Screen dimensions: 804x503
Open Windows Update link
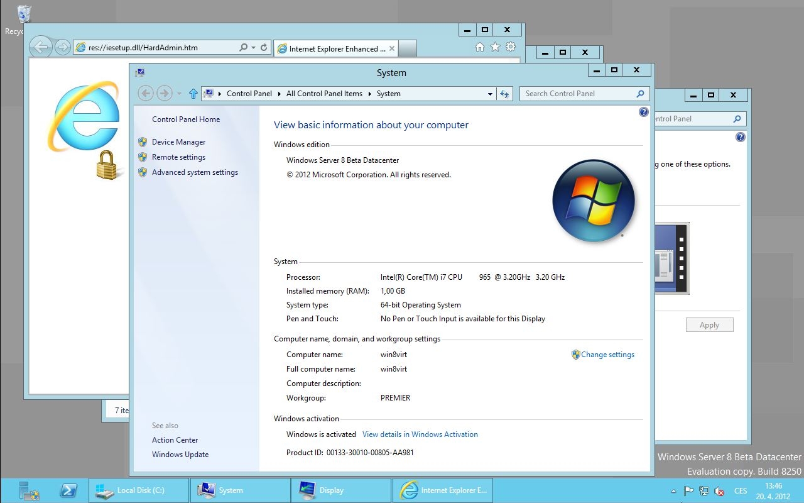(180, 455)
